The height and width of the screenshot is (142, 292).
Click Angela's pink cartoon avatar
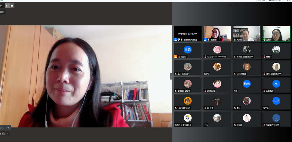217,50
